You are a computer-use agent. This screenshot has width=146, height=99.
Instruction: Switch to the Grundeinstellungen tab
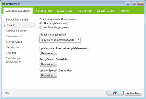[x=18, y=11]
